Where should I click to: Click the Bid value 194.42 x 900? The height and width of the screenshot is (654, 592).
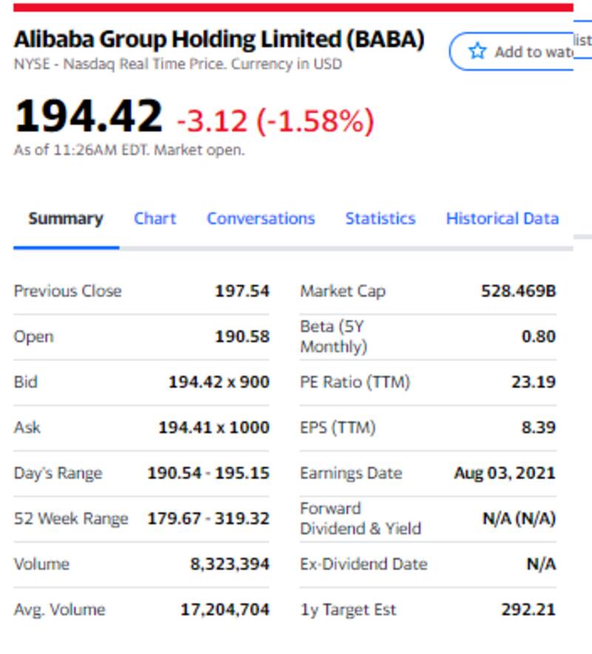click(219, 382)
